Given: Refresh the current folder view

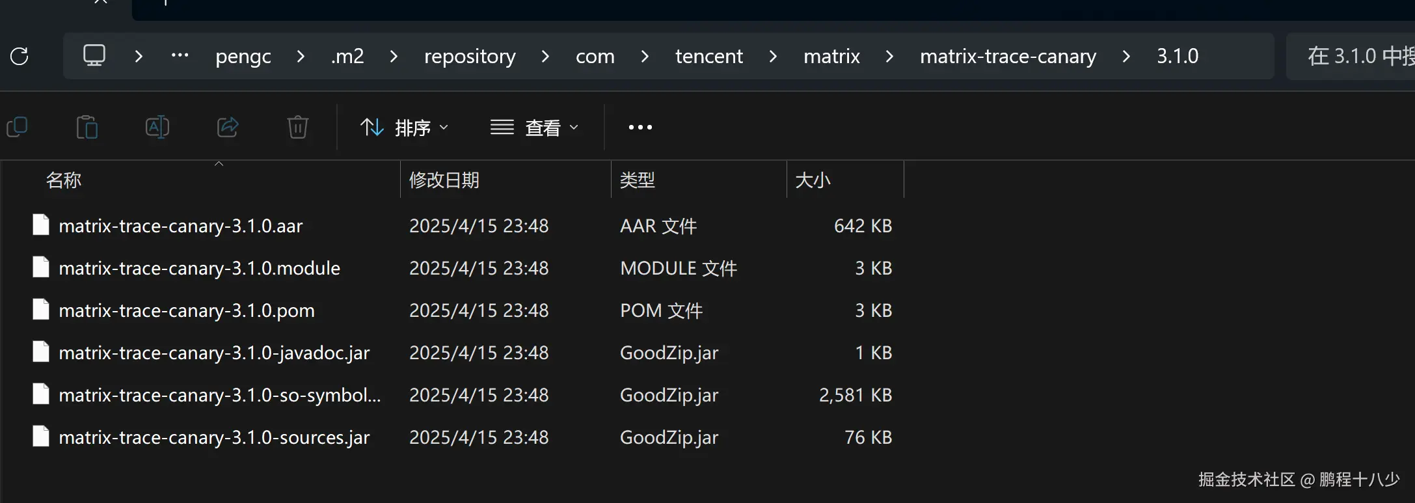Looking at the screenshot, I should [20, 57].
